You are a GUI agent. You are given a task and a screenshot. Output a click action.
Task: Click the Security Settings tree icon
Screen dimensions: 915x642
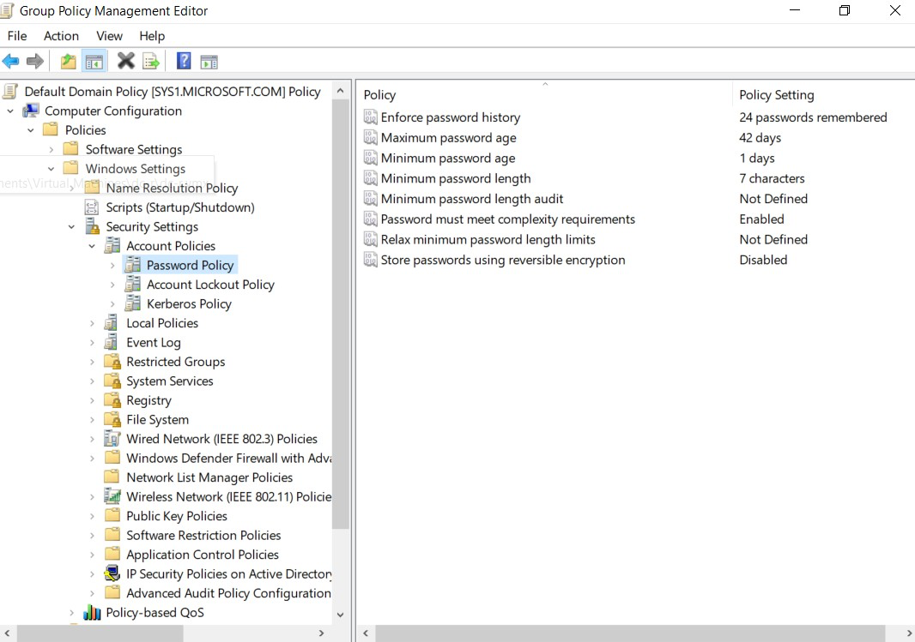point(92,226)
